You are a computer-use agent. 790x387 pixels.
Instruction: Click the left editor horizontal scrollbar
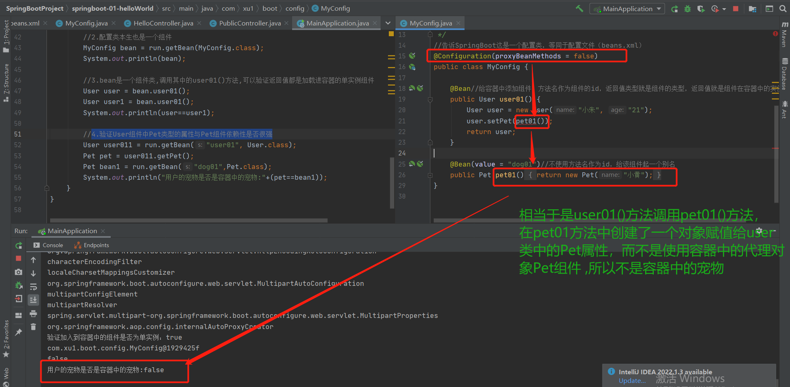click(188, 220)
